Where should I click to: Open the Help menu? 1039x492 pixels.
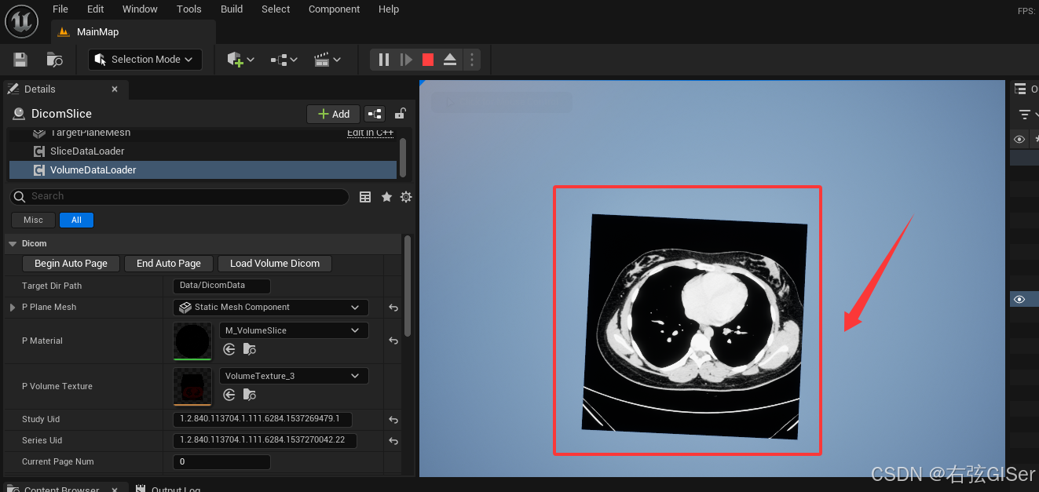click(x=389, y=9)
